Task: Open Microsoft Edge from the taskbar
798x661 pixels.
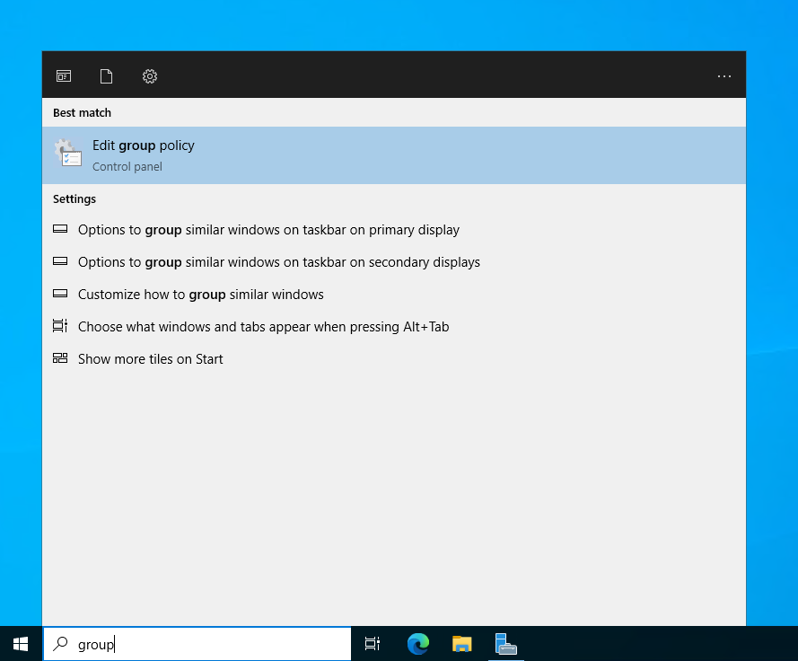Action: tap(417, 644)
